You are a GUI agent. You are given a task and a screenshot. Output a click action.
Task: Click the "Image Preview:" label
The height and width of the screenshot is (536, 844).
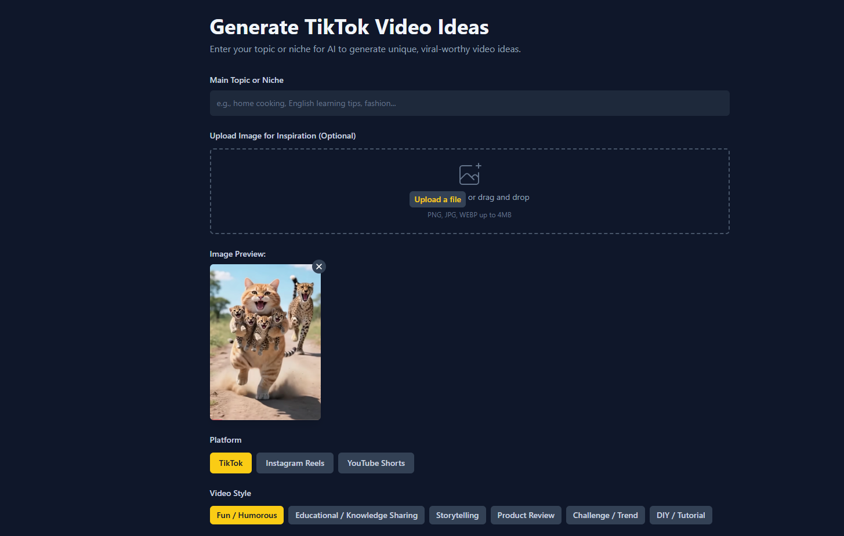tap(237, 254)
